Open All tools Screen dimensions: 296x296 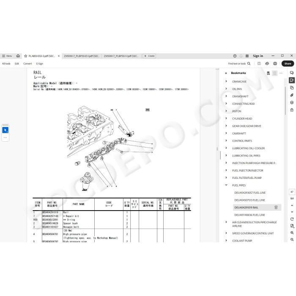6,63
